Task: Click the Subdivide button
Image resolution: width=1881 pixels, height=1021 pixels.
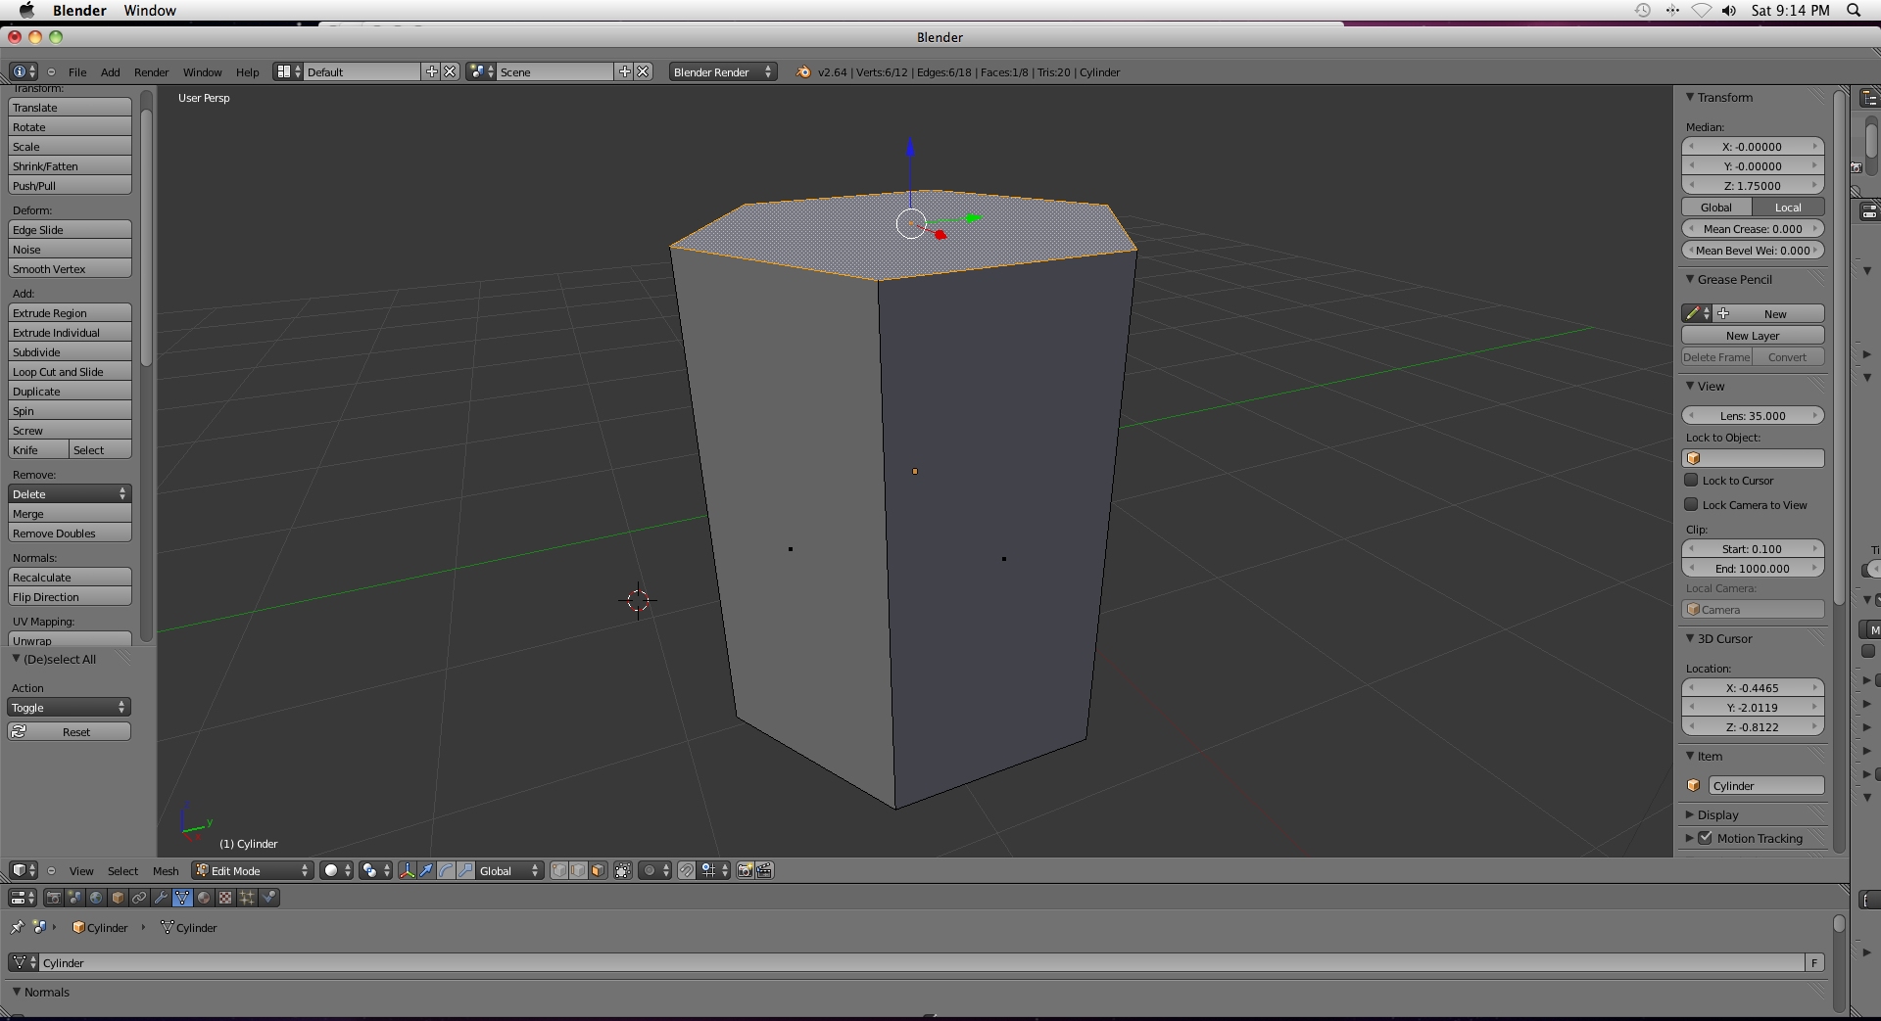Action: (x=70, y=351)
